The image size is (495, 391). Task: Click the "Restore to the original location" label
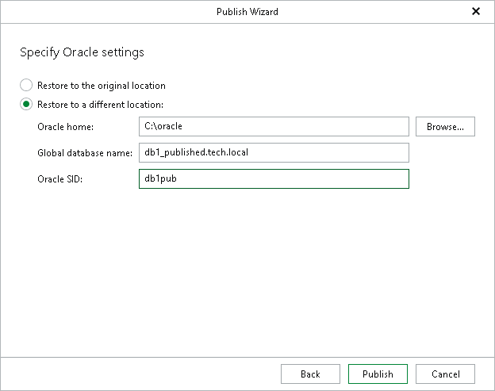pos(101,85)
